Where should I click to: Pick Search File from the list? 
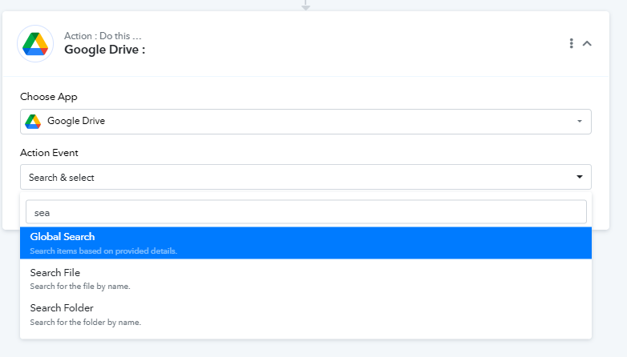tap(305, 279)
